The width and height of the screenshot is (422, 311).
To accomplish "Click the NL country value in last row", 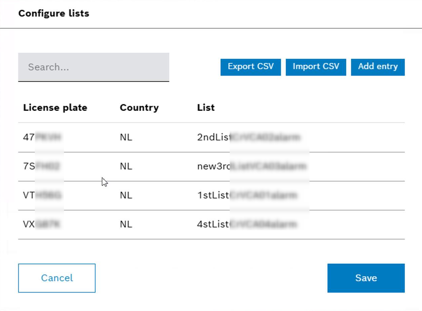I will pyautogui.click(x=127, y=224).
